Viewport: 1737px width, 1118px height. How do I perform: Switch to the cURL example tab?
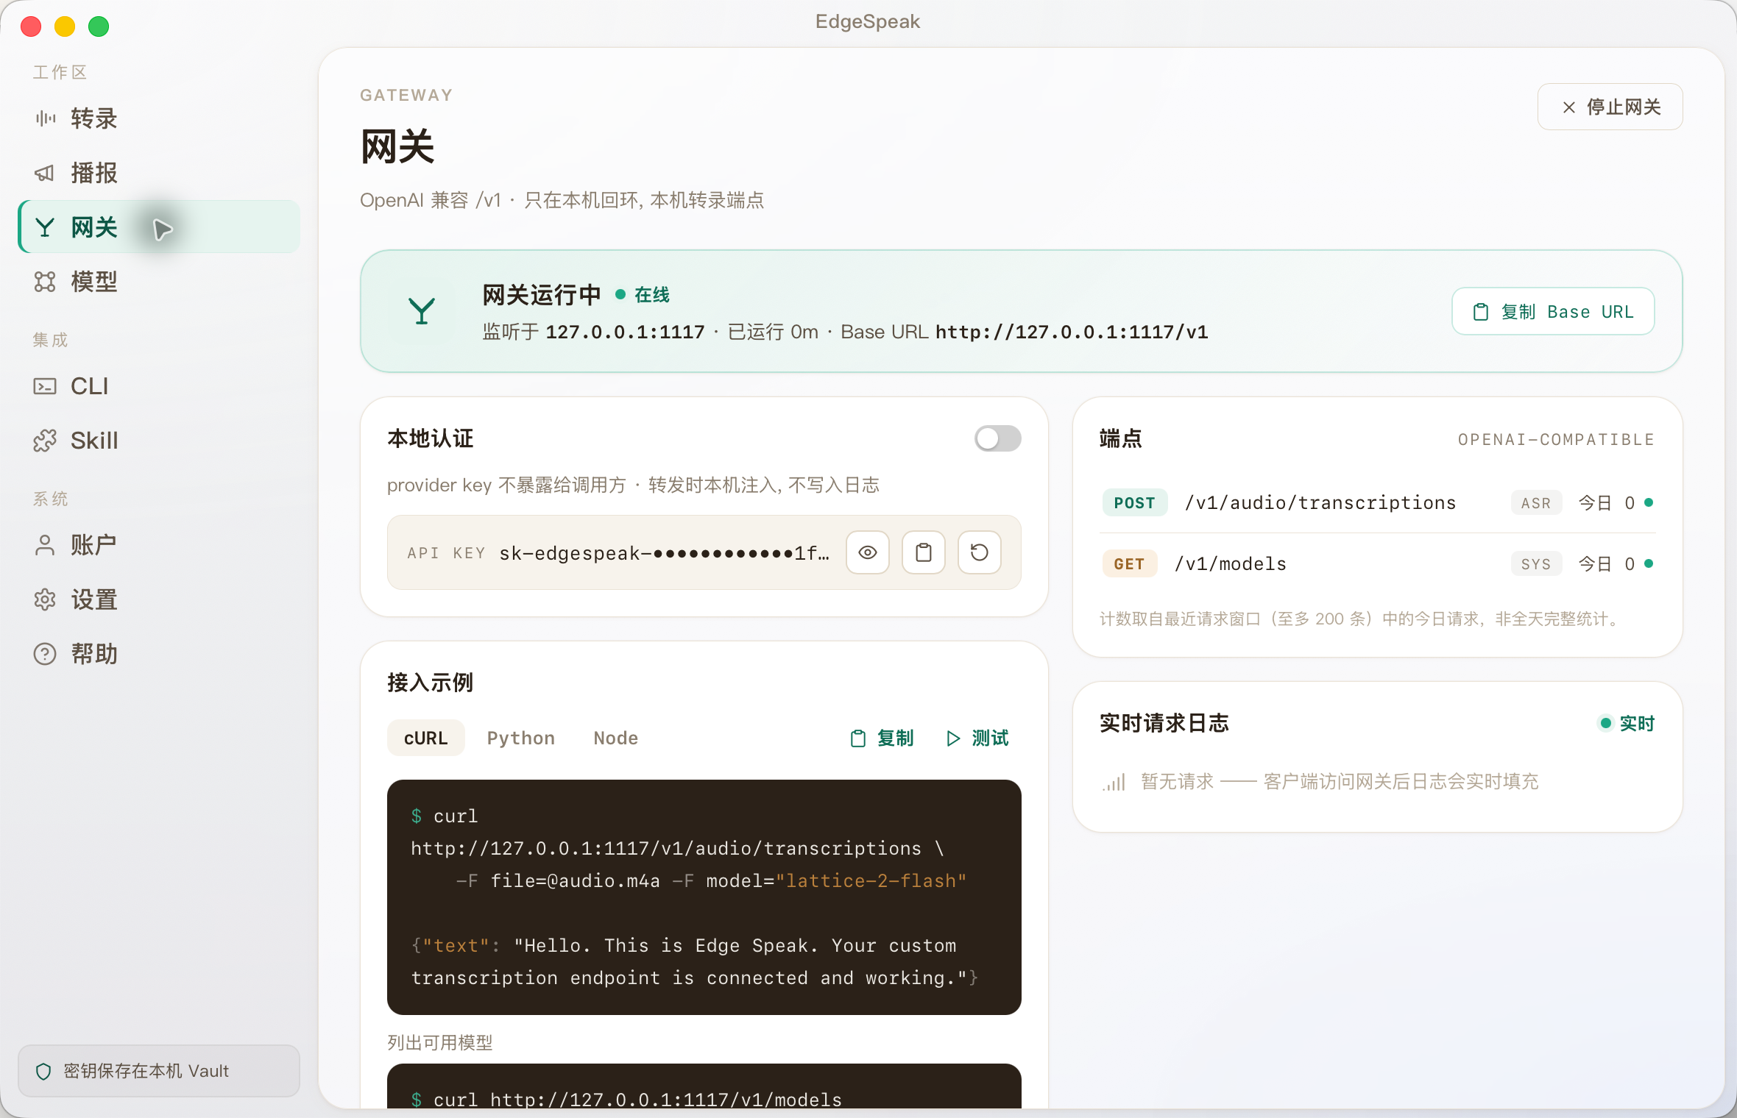425,738
